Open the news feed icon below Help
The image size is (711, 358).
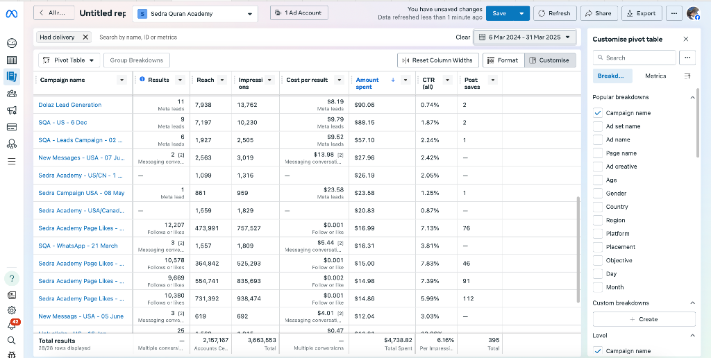(12, 295)
